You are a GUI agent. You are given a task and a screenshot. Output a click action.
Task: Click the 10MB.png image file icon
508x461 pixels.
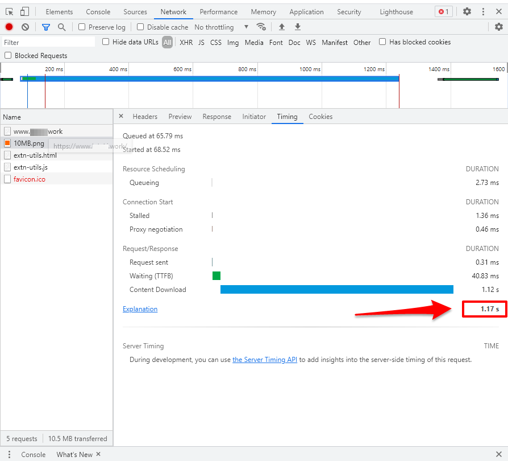(7, 143)
